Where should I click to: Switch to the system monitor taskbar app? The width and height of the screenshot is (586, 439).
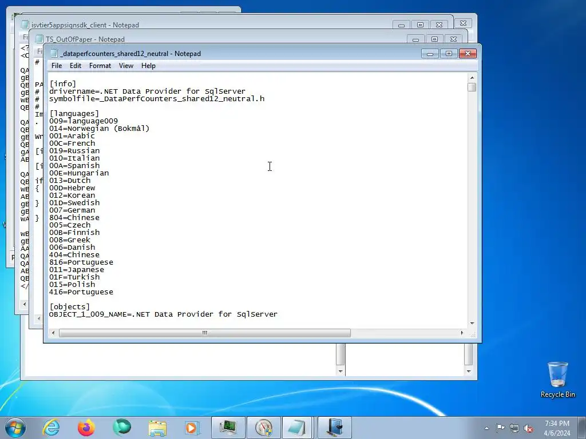tap(228, 428)
